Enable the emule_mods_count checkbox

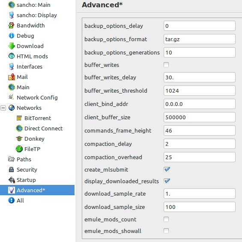click(166, 219)
